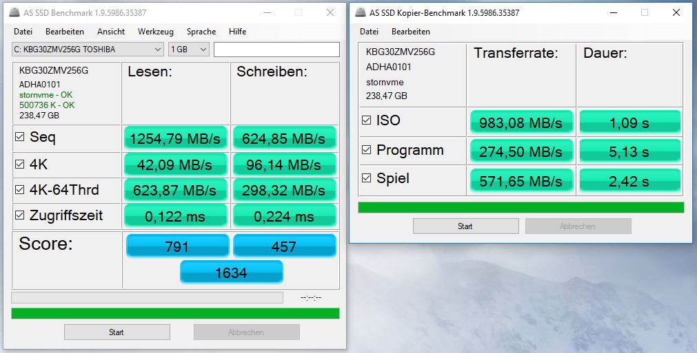Click the green progress bar in AS SSD Benchmark
Viewport: 697px width, 353px height.
[x=175, y=314]
